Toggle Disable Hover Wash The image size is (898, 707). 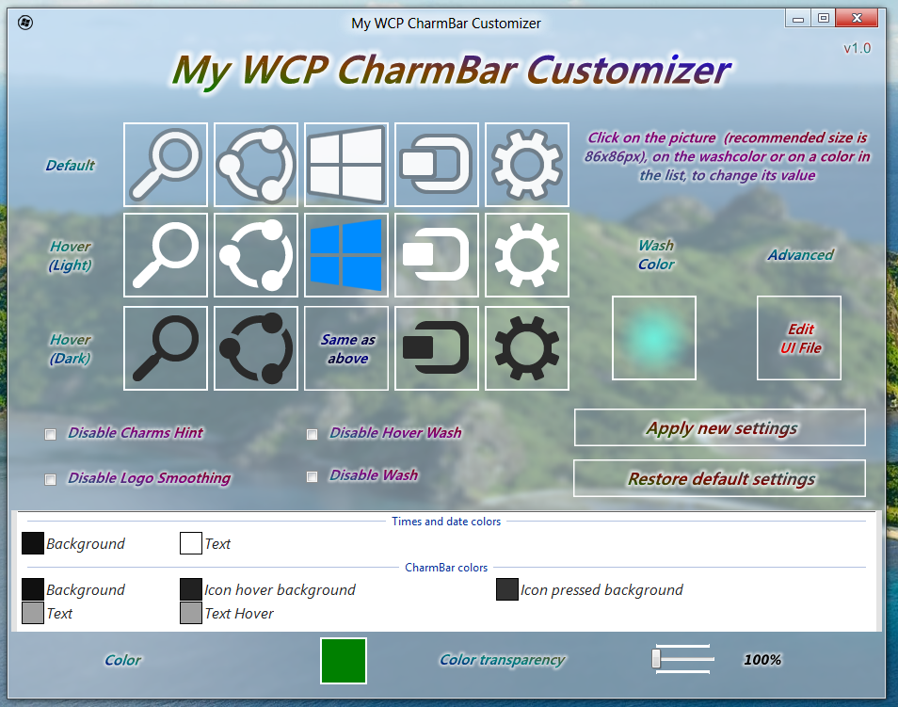click(312, 434)
